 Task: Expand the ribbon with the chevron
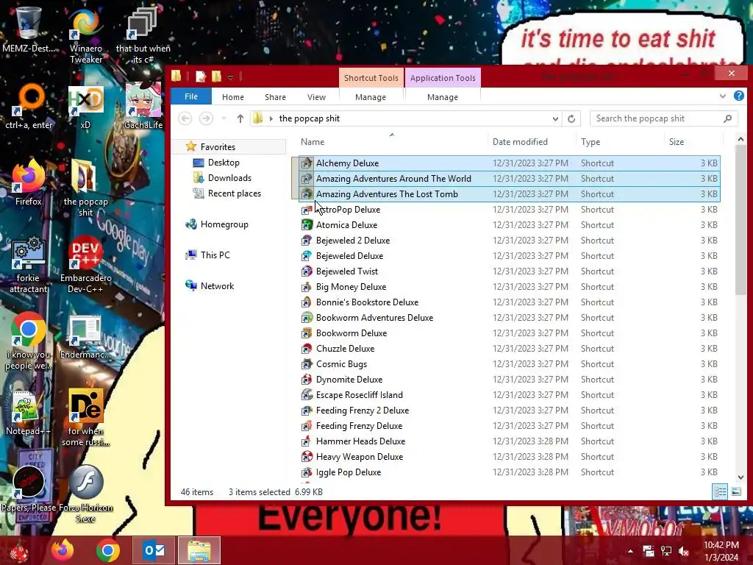point(722,96)
